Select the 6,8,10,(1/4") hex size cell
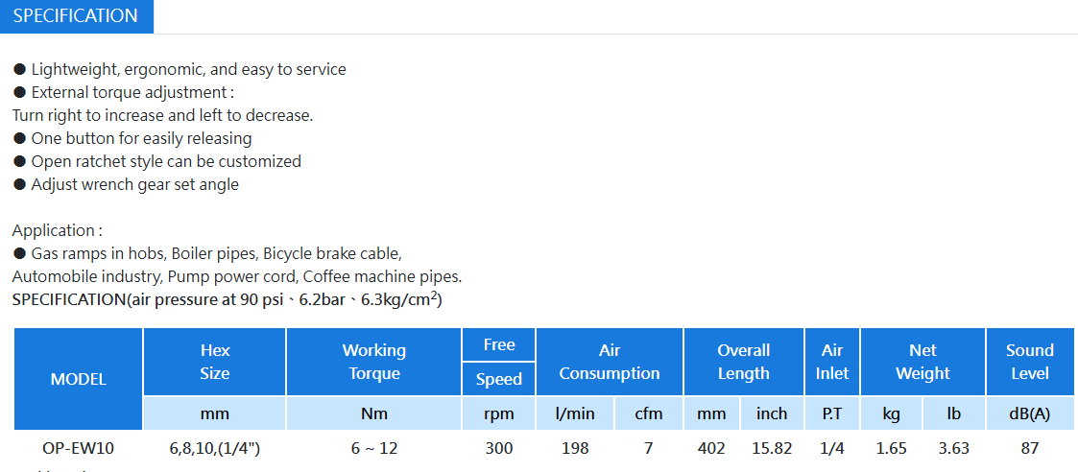Screen dimensions: 1078x472 (x=214, y=449)
